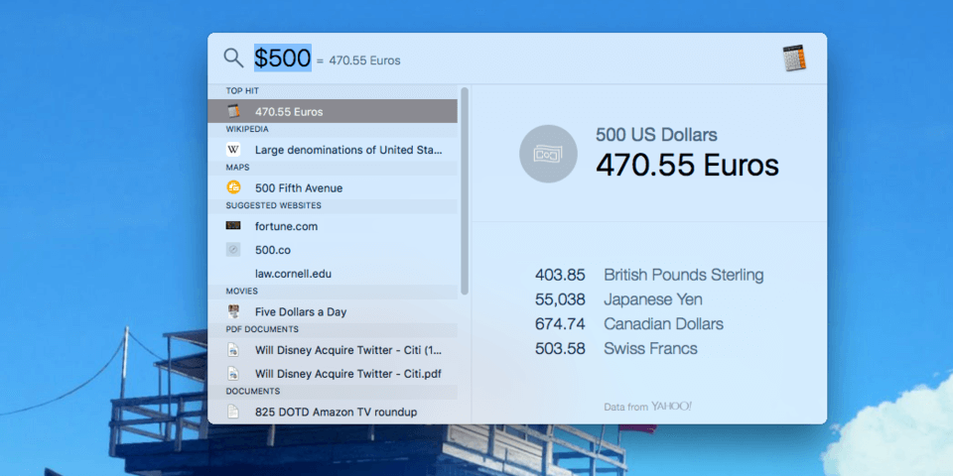Click calculator icon beside 470.55 Euros result
The image size is (953, 476).
[233, 112]
